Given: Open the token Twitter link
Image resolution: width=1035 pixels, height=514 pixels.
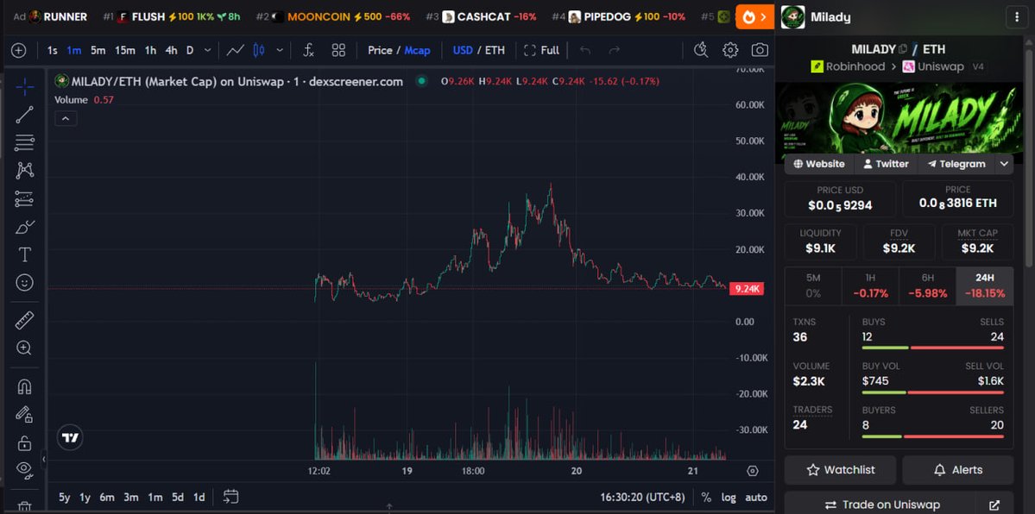Looking at the screenshot, I should pyautogui.click(x=886, y=164).
